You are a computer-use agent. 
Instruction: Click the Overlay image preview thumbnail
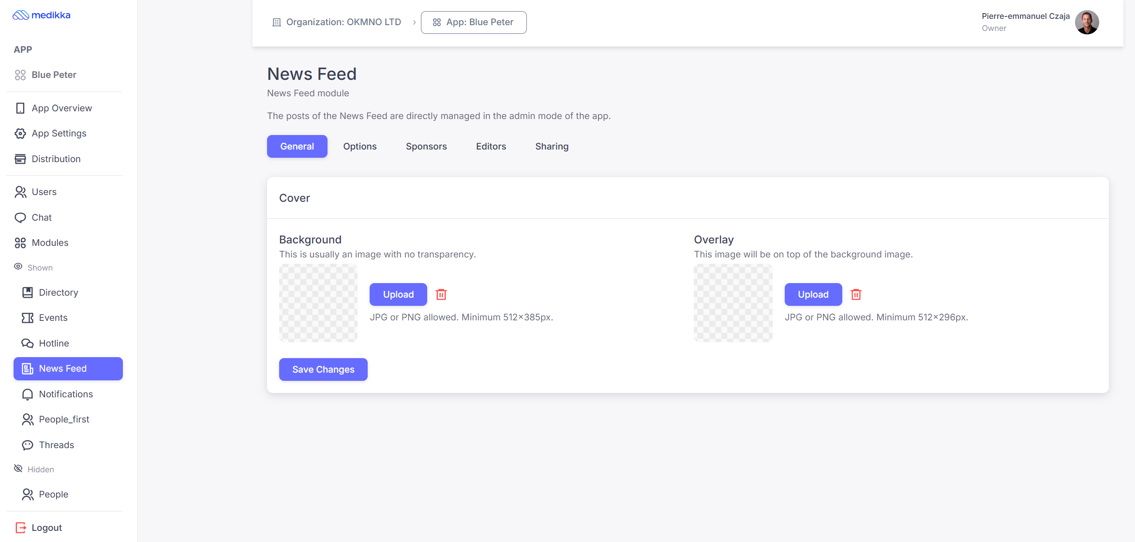[733, 303]
